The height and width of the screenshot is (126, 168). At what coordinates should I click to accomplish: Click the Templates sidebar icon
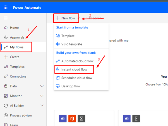point(6,67)
